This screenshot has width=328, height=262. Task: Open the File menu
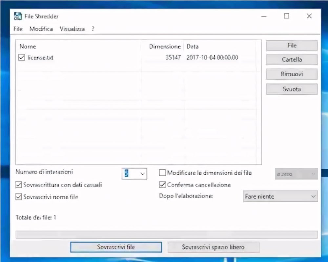pyautogui.click(x=18, y=29)
